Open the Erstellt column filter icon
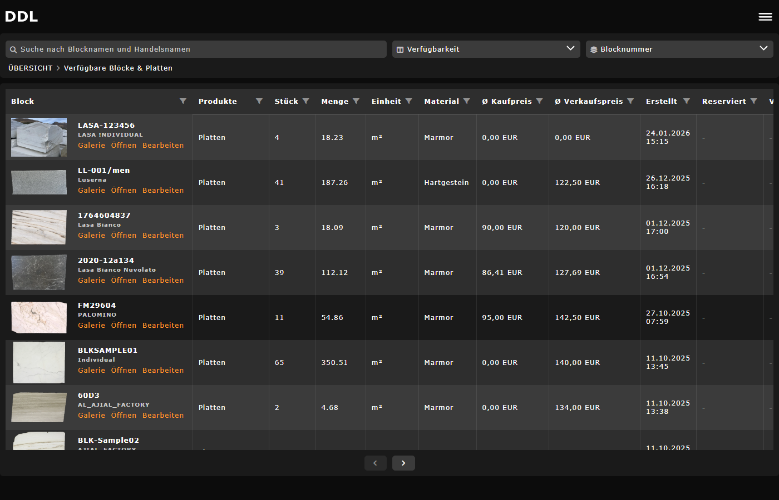This screenshot has height=500, width=779. click(686, 101)
